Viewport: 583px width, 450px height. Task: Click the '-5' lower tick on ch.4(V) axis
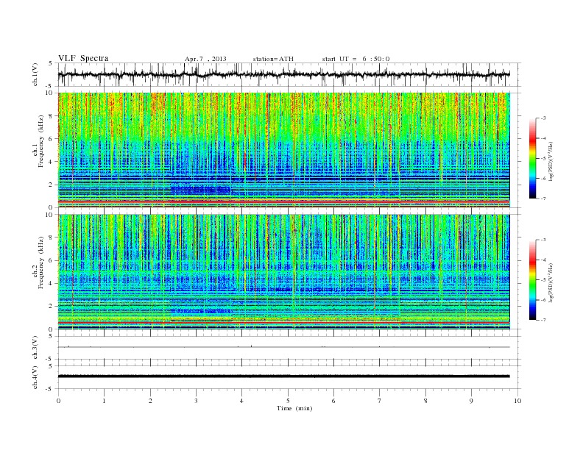pyautogui.click(x=50, y=389)
